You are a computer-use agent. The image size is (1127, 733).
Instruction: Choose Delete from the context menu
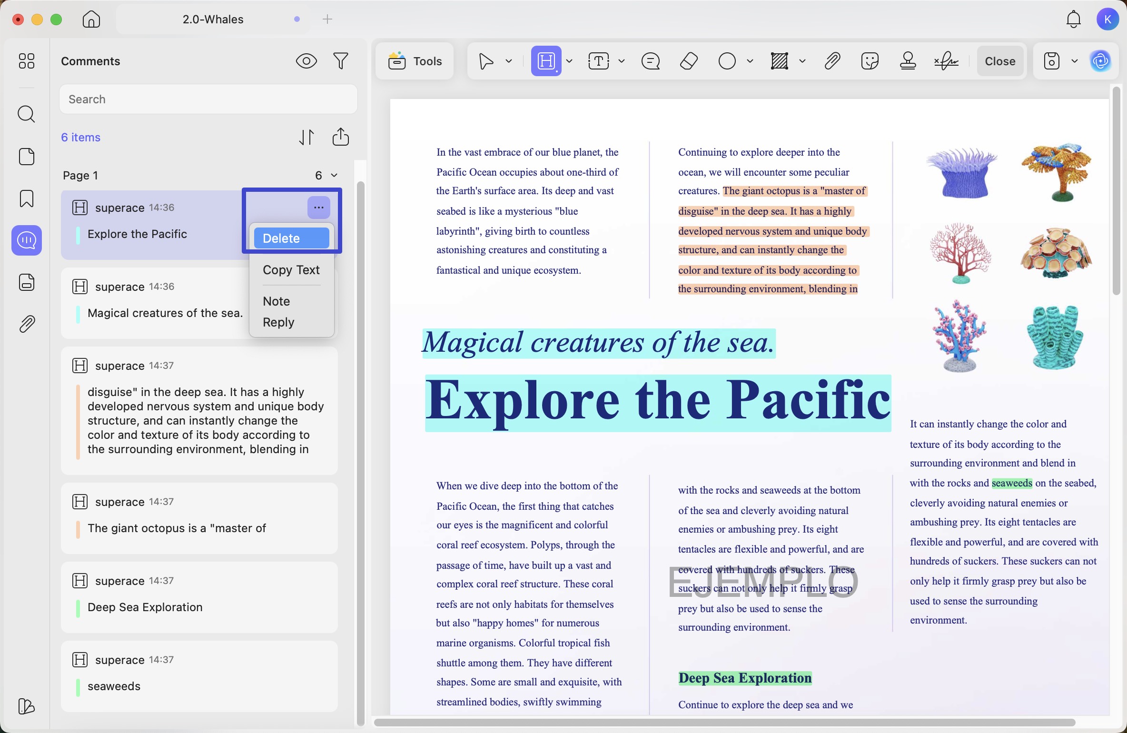tap(291, 238)
